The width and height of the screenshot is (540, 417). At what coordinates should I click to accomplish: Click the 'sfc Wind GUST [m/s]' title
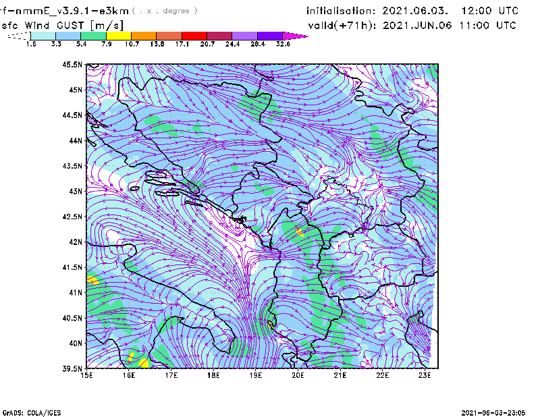(x=62, y=26)
